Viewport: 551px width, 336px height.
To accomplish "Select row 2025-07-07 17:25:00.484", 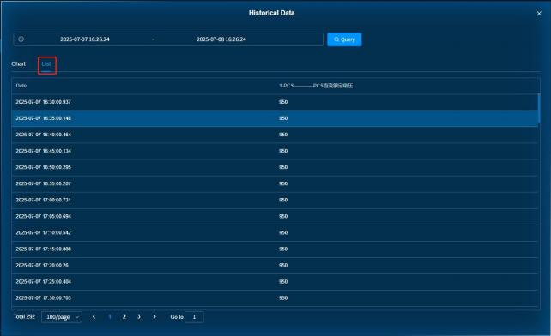I will 275,282.
